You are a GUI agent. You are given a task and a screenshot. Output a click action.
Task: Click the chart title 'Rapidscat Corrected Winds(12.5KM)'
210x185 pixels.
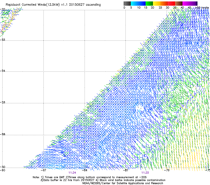point(33,5)
